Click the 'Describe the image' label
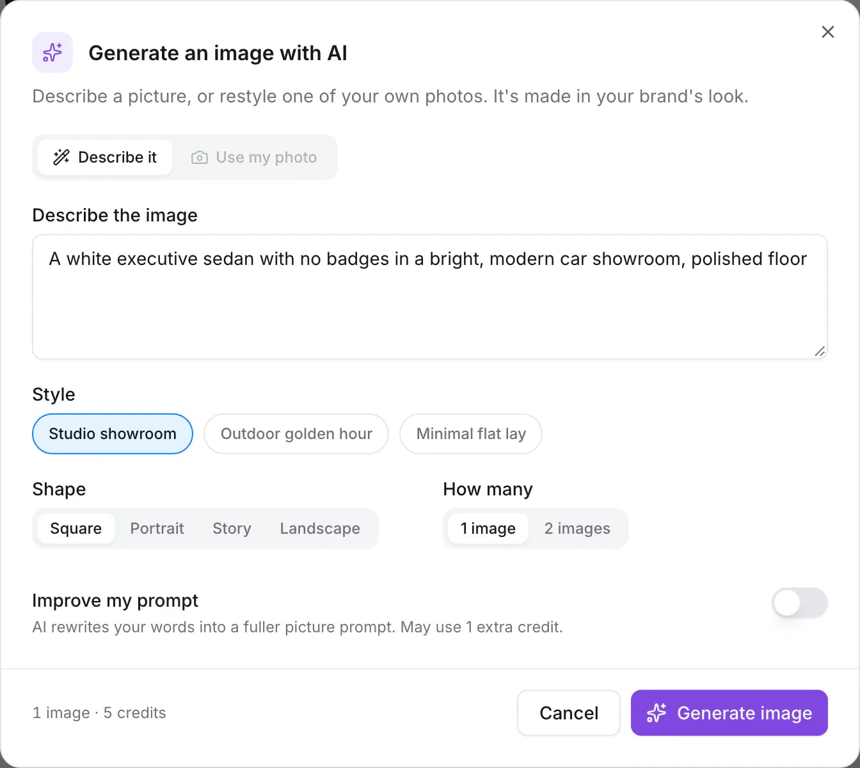Image resolution: width=860 pixels, height=768 pixels. tap(115, 215)
